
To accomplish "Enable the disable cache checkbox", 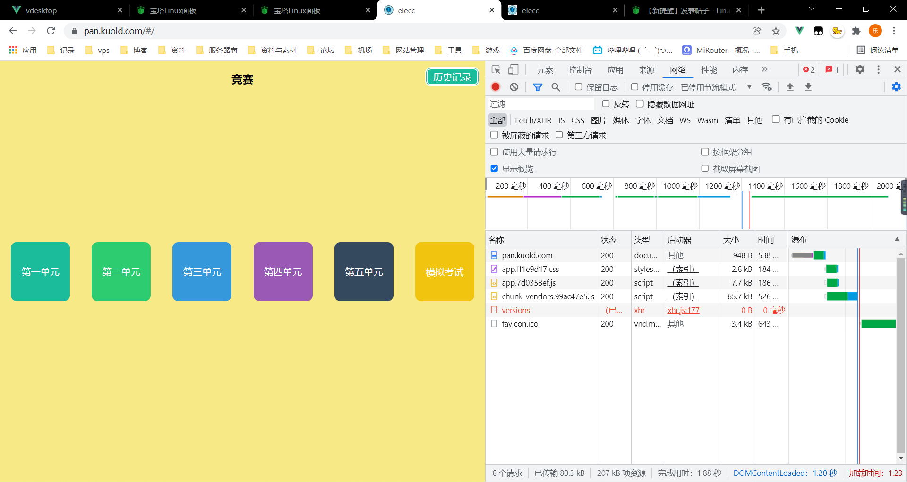I will [x=634, y=87].
